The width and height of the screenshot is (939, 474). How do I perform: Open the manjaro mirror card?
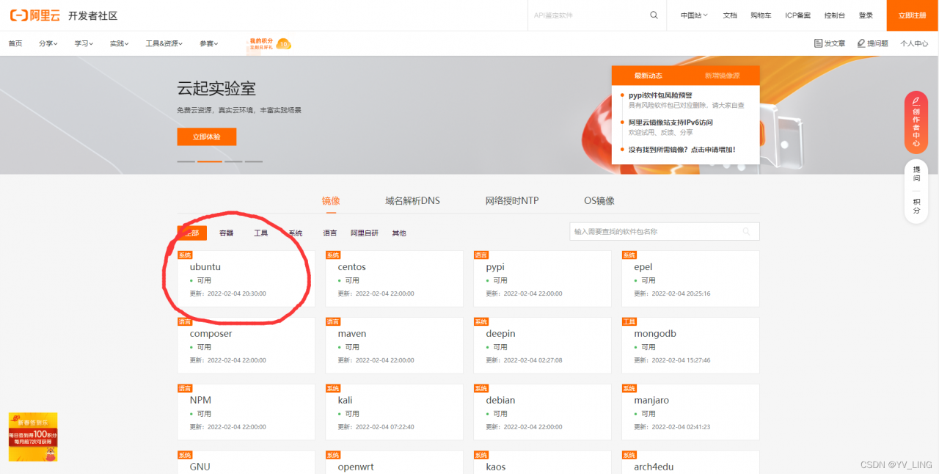click(690, 412)
